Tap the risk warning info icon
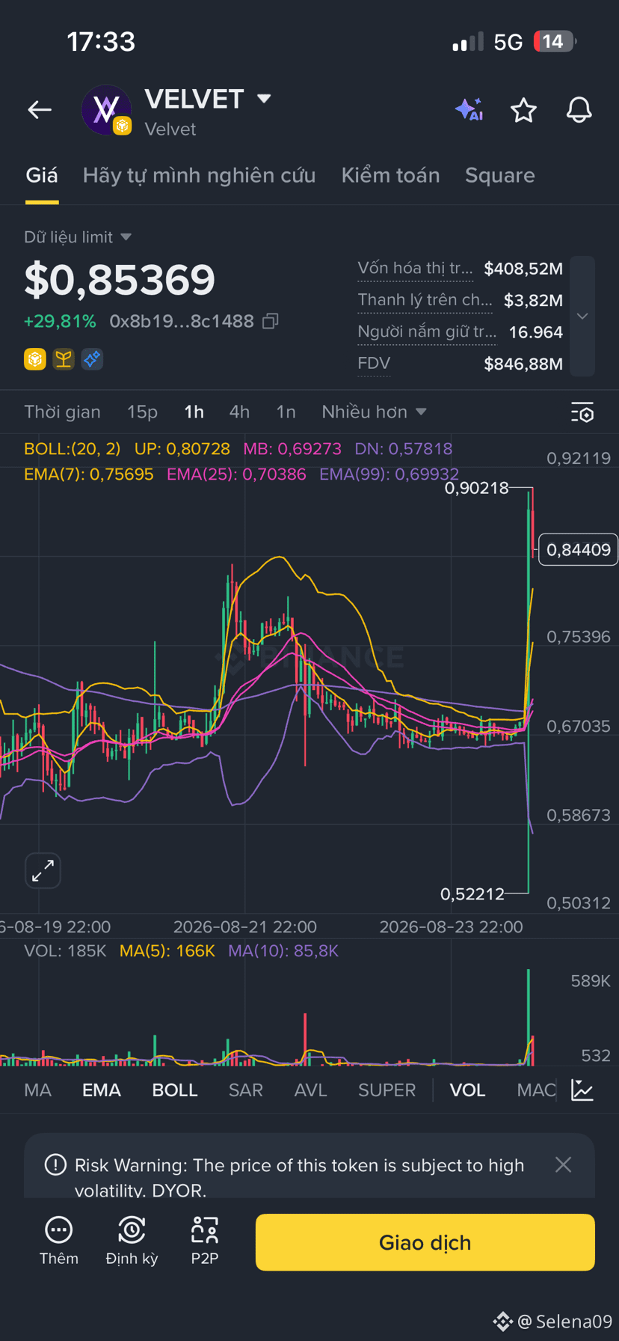 pos(55,1165)
